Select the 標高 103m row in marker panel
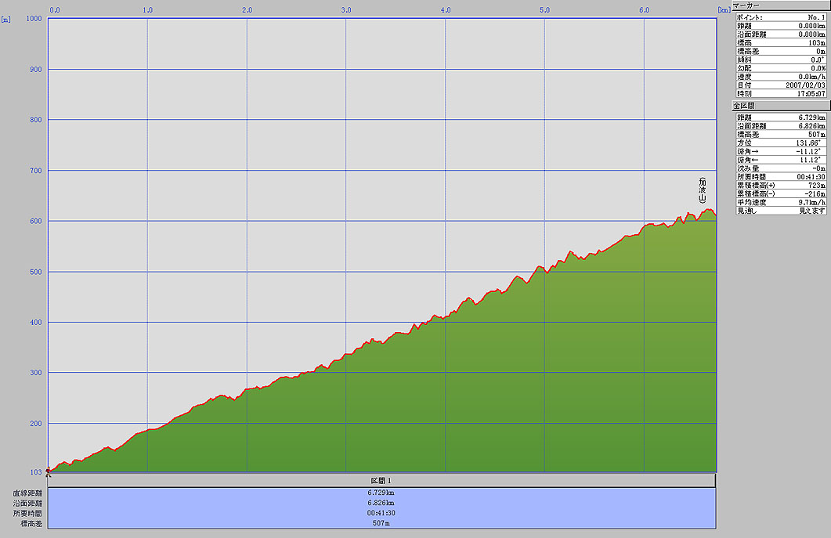This screenshot has width=831, height=538. [x=780, y=42]
